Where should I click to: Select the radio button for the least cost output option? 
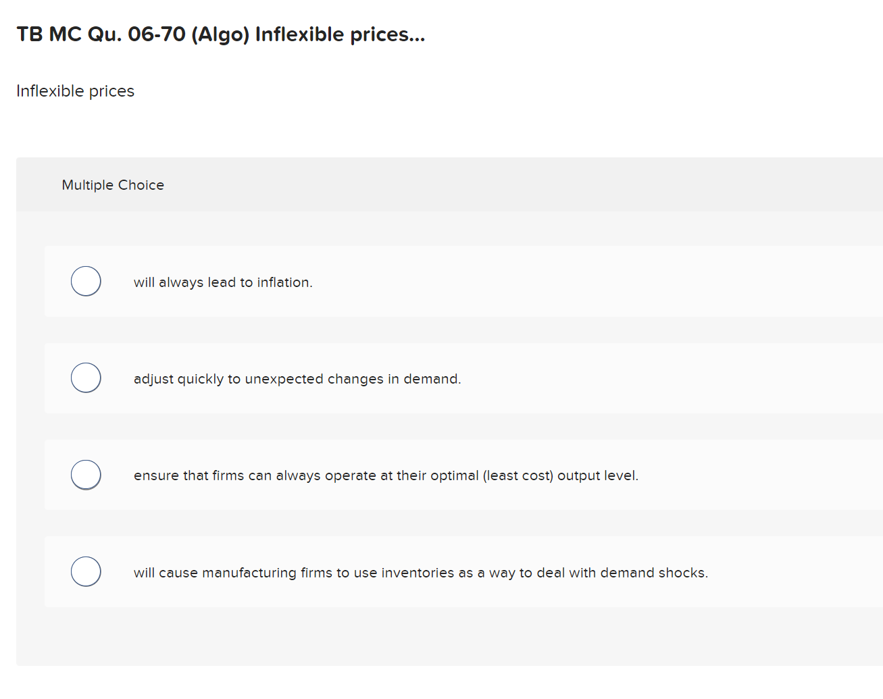(x=86, y=475)
